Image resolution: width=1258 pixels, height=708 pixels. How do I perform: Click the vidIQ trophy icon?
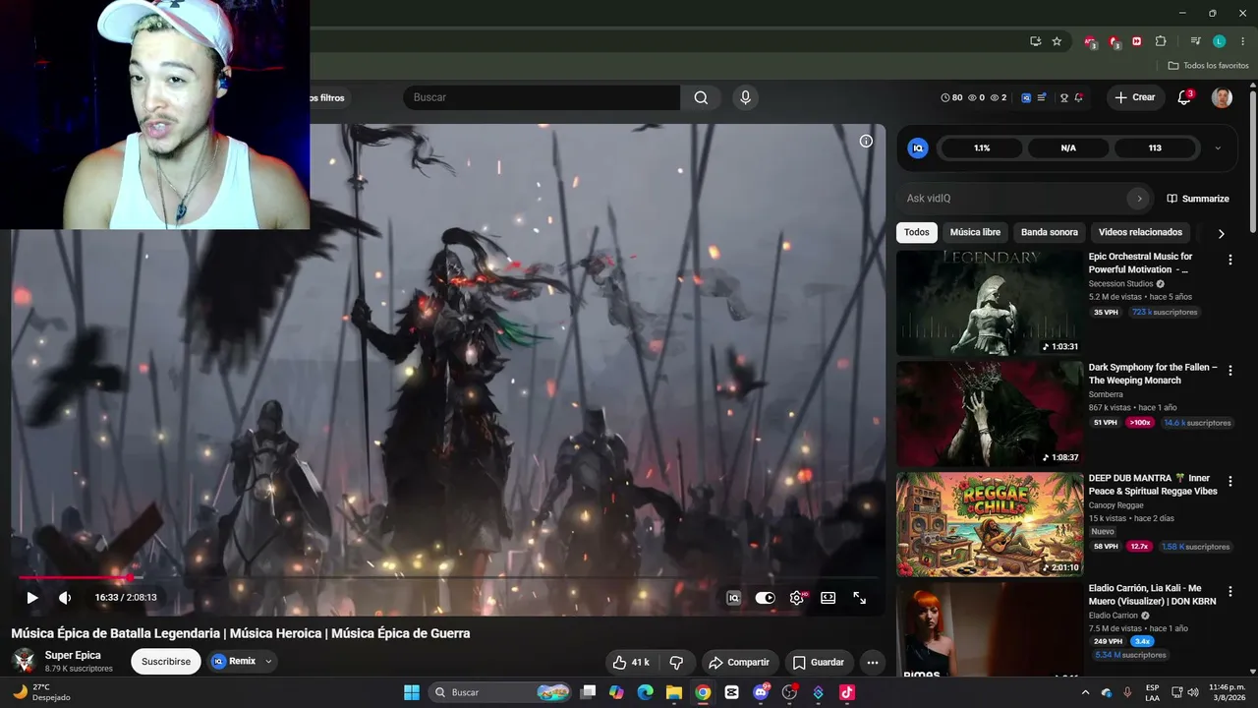coord(1063,97)
